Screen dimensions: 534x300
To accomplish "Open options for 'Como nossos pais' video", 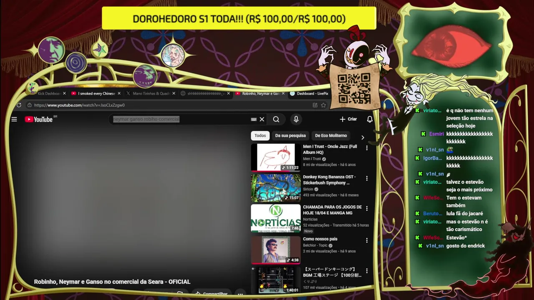I will tap(367, 240).
